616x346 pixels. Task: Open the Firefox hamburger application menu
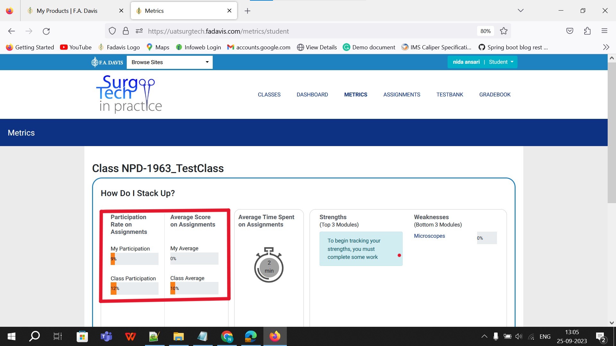(604, 31)
